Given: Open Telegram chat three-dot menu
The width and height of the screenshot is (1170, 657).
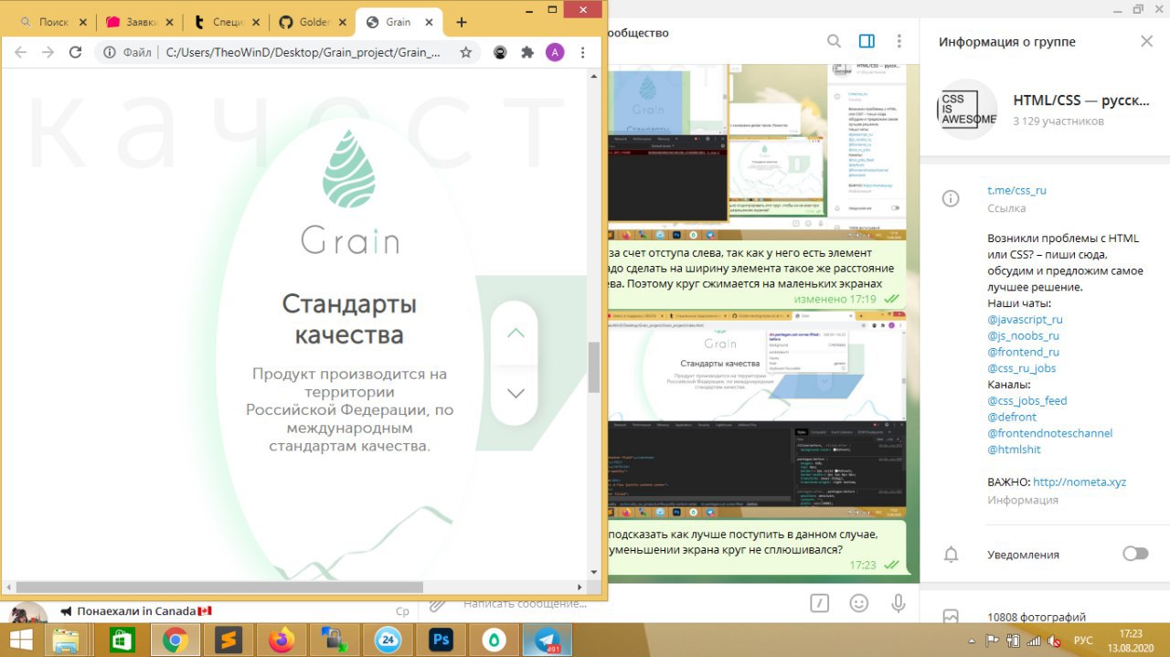Looking at the screenshot, I should click(899, 41).
